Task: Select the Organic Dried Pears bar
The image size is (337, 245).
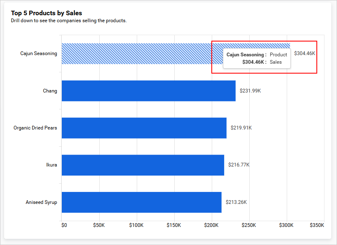Action: tap(144, 128)
